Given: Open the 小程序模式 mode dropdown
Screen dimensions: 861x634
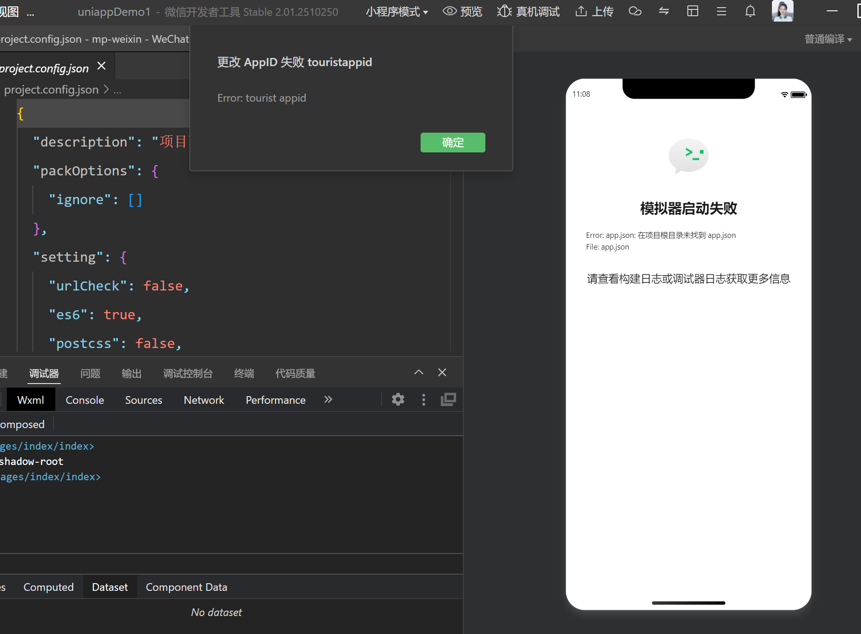Looking at the screenshot, I should (x=397, y=12).
